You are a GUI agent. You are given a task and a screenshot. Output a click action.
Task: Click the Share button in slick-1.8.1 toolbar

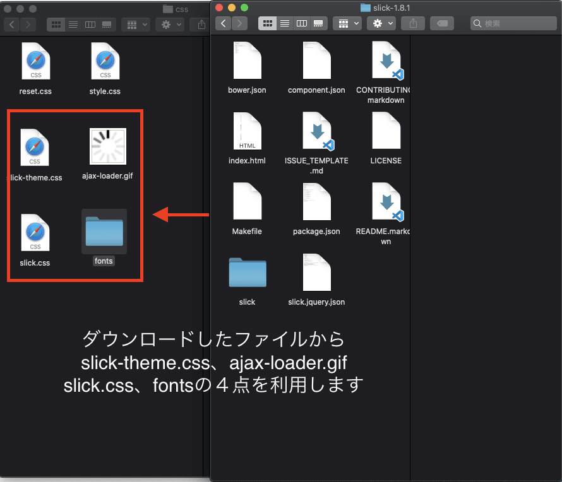[413, 23]
